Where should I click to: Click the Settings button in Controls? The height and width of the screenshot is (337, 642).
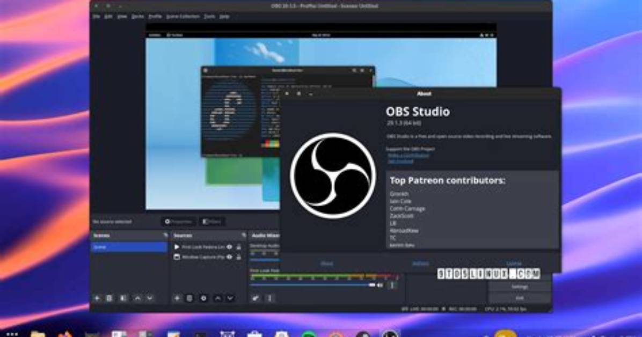point(520,287)
